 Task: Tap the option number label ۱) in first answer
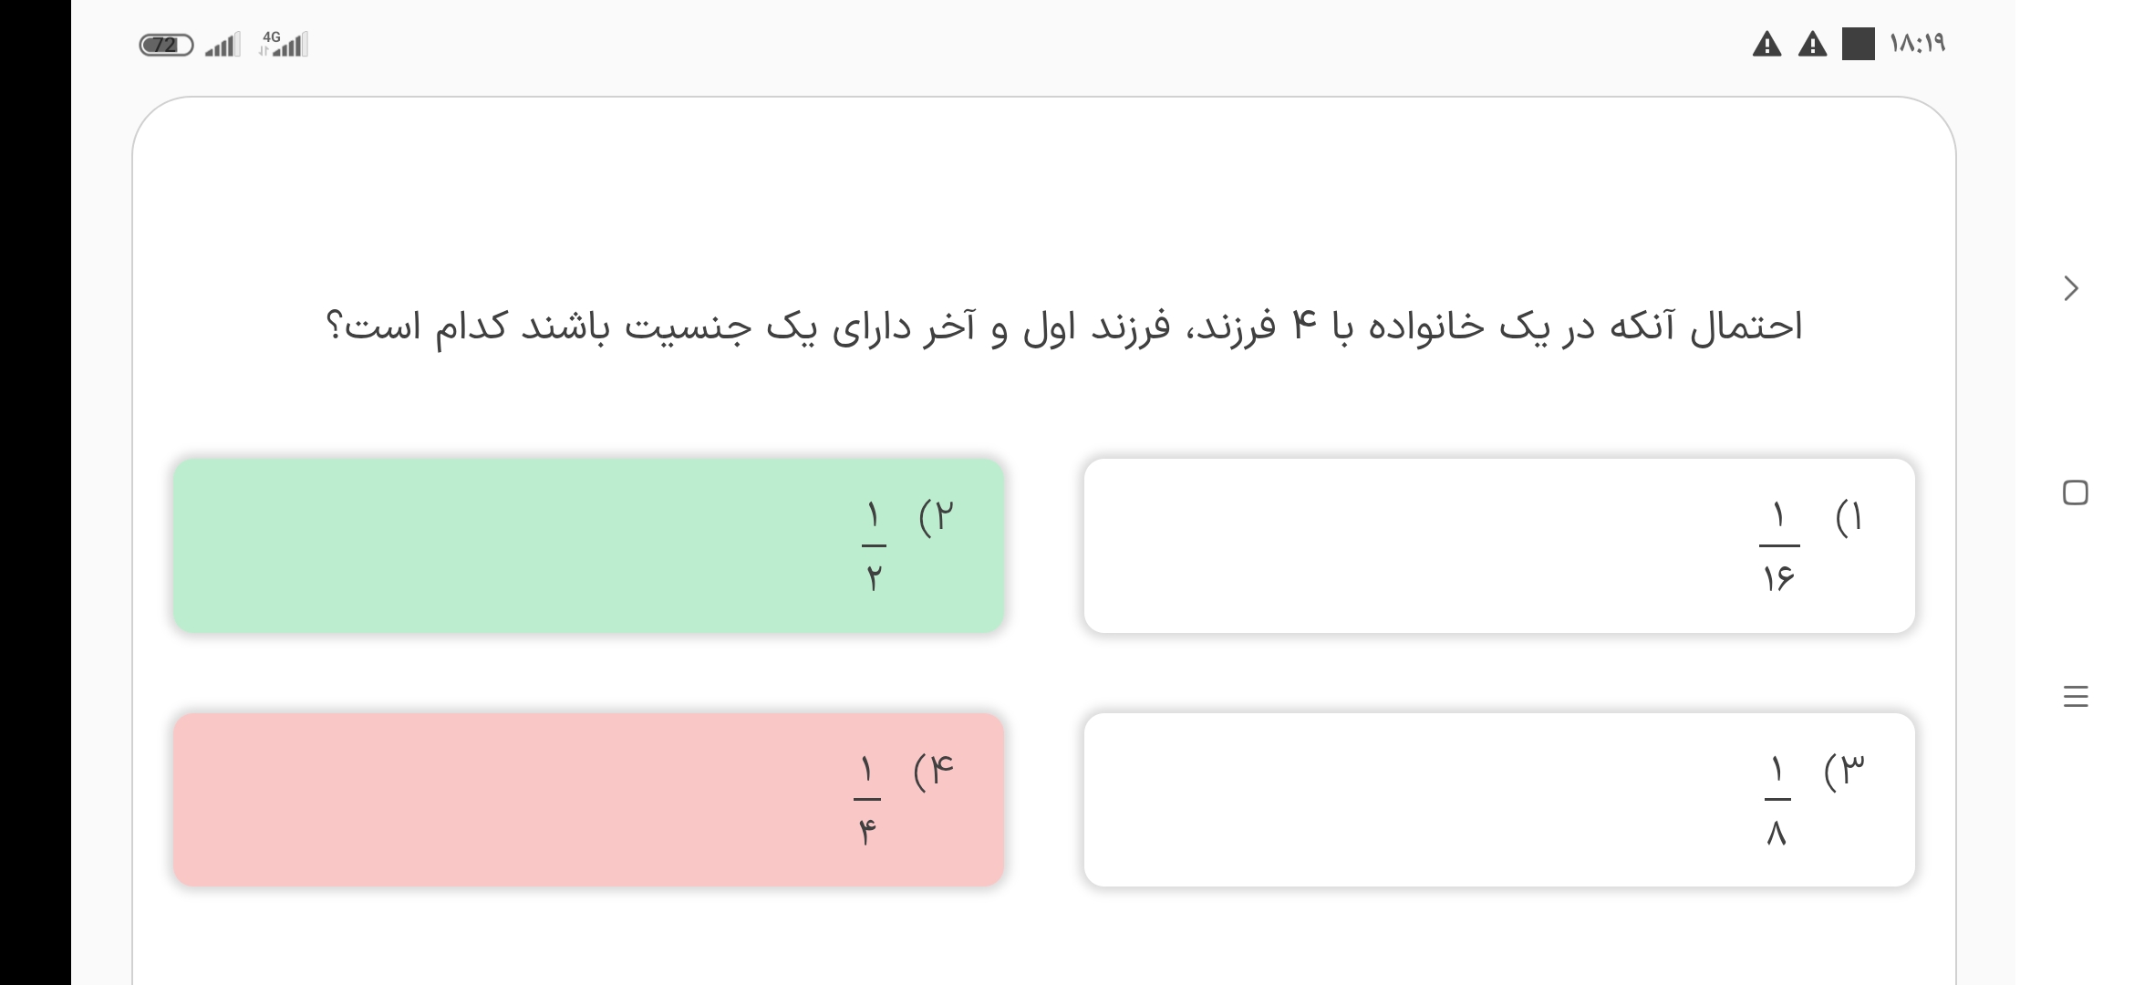(x=1849, y=517)
